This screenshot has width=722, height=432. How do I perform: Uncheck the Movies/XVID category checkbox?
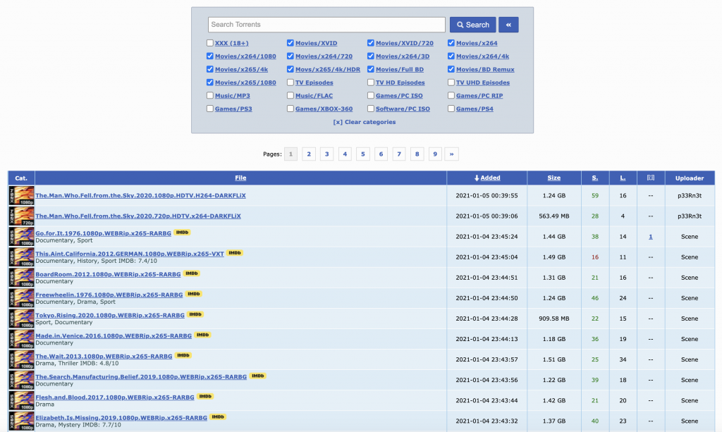[290, 43]
